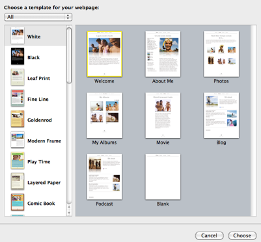
Task: Click the "Podcast" template caption
Action: (x=104, y=204)
